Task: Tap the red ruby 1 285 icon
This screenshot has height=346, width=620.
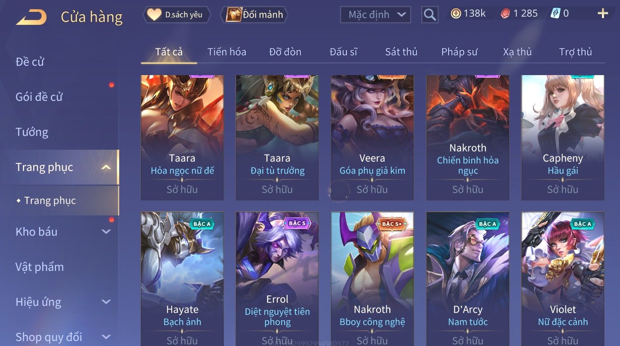Action: pyautogui.click(x=505, y=14)
